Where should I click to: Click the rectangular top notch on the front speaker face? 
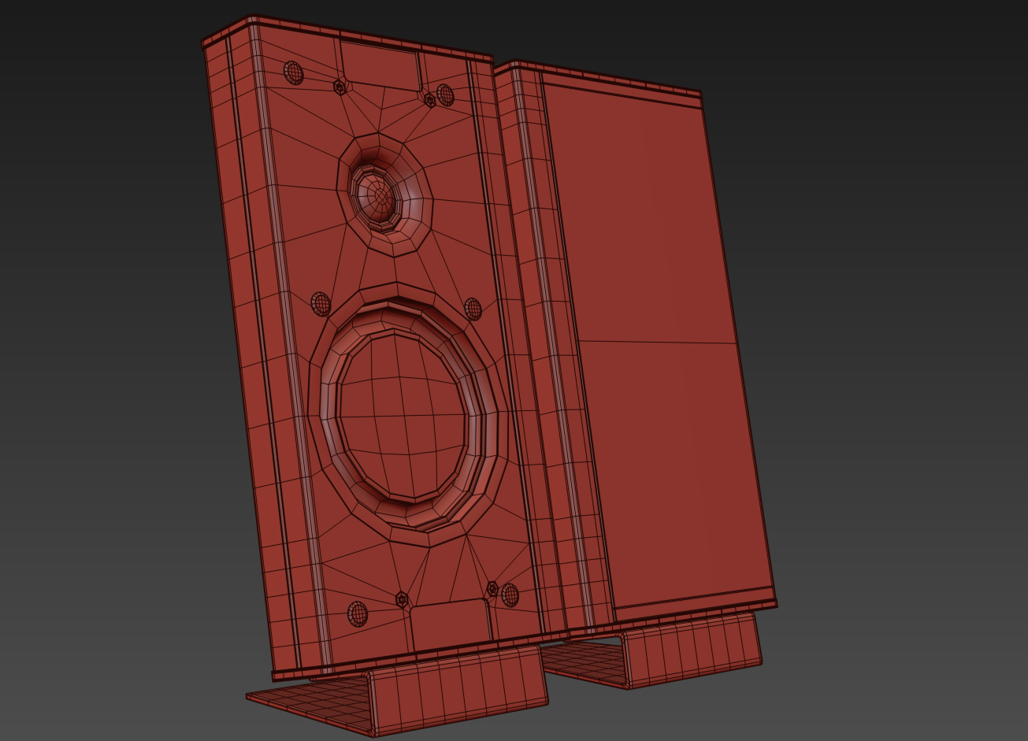click(380, 65)
